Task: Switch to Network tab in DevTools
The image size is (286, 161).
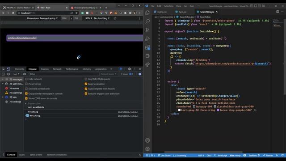Action: 57,69
